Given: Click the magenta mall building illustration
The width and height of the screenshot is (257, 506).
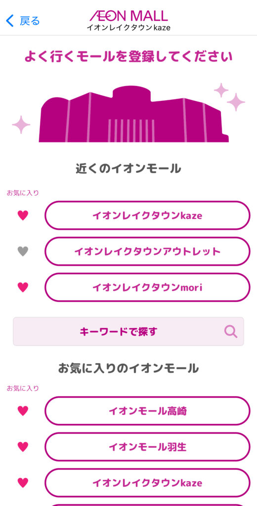Looking at the screenshot, I should pyautogui.click(x=133, y=114).
